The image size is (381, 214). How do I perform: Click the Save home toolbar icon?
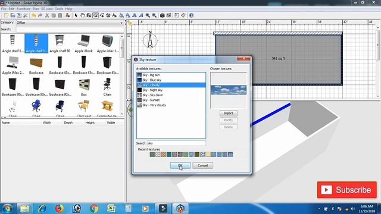(x=19, y=15)
